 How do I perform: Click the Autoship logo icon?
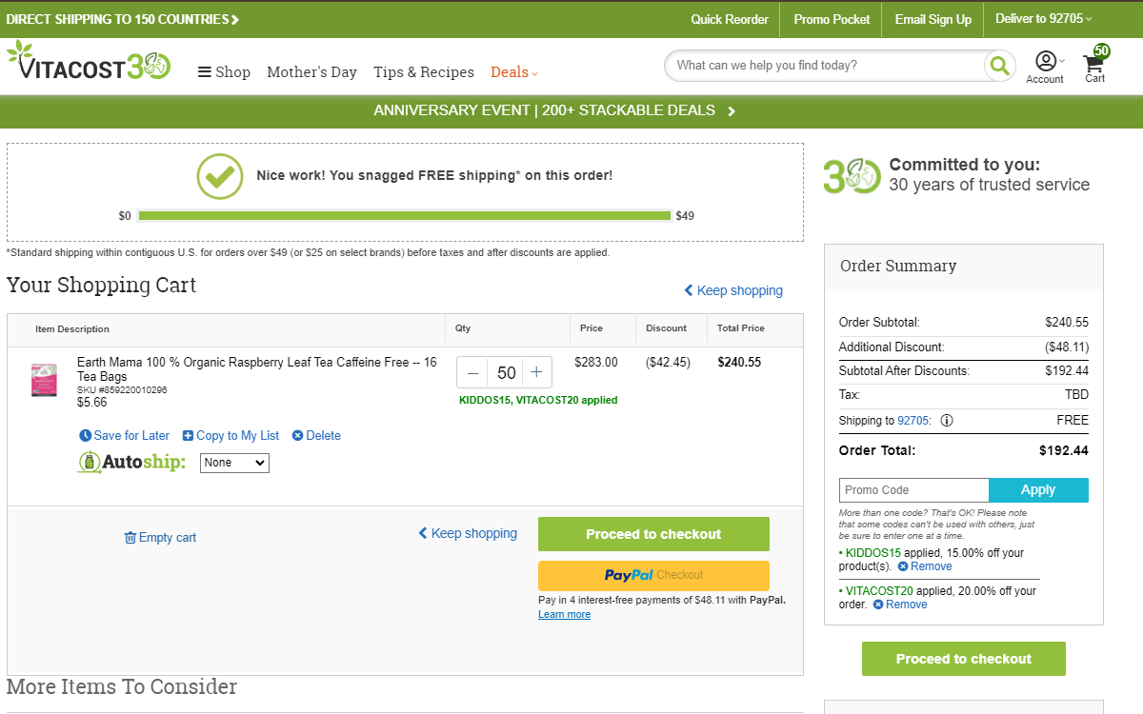[131, 463]
